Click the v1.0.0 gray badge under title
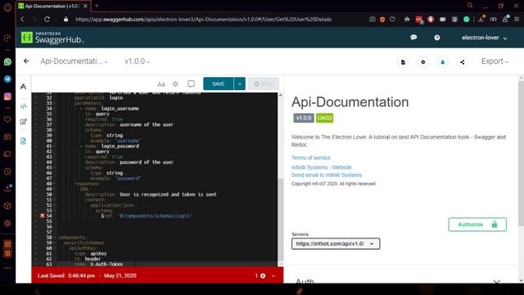The width and height of the screenshot is (524, 295). coord(304,118)
